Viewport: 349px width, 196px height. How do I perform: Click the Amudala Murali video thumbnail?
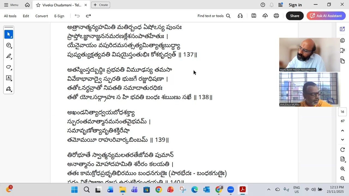[x=309, y=89]
